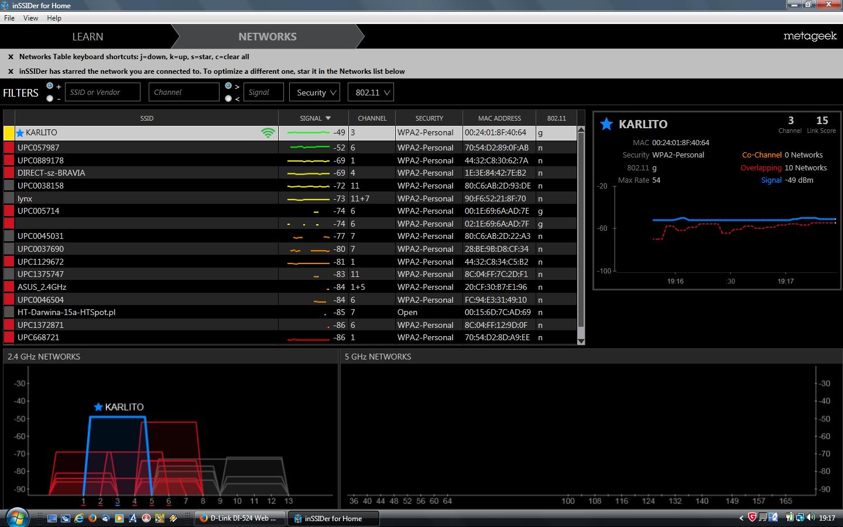This screenshot has width=843, height=527.
Task: Click the yellow color square of KARLITO row
Action: pos(9,133)
